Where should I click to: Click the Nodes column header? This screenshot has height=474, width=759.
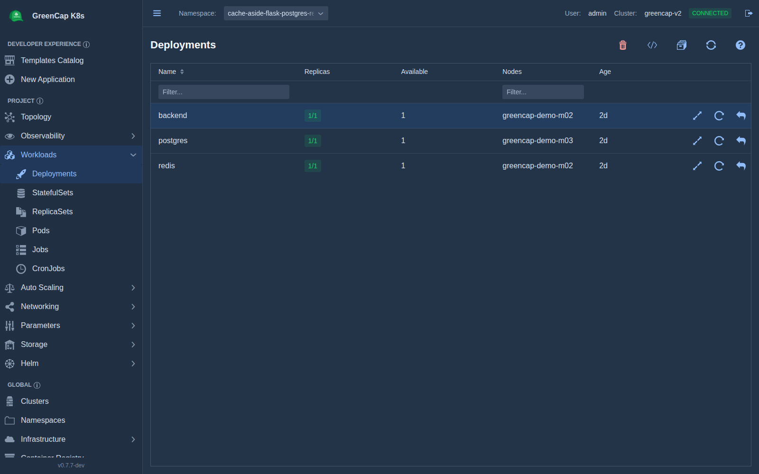(512, 72)
